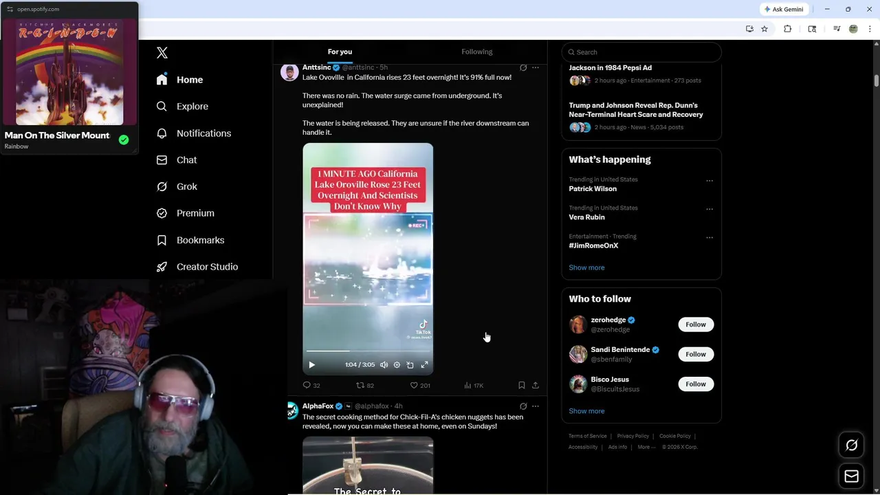
Task: Open Chrome profile avatar
Action: pyautogui.click(x=853, y=29)
